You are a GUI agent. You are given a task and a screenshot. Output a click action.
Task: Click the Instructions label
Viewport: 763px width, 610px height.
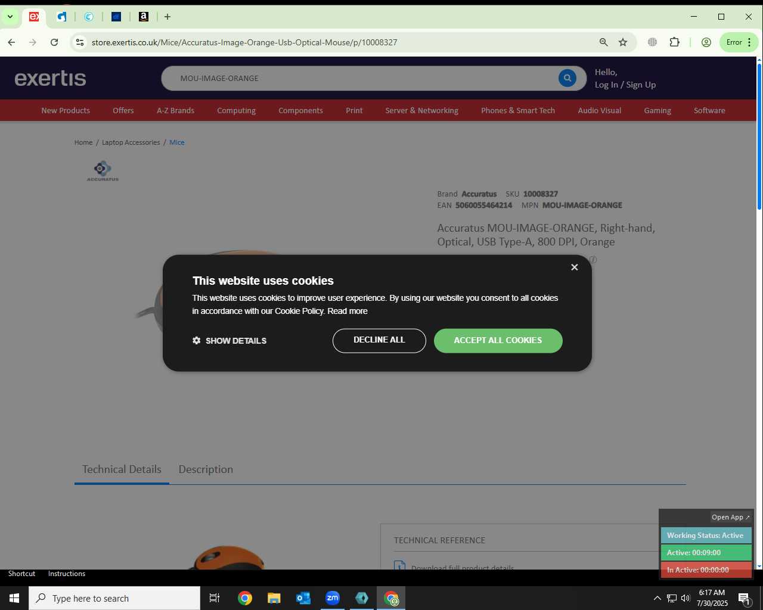(67, 574)
